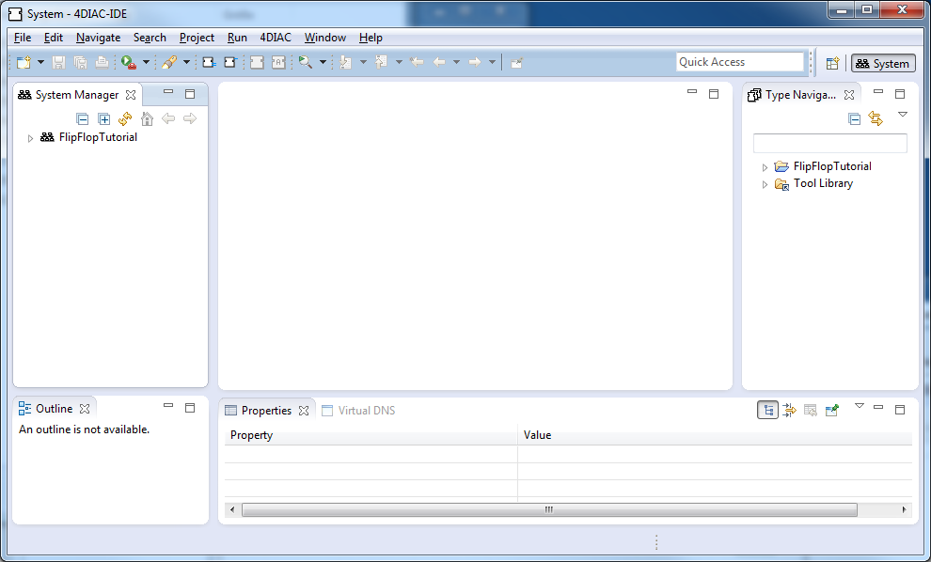This screenshot has height=562, width=931.
Task: Click the System Manager back arrow
Action: coord(168,118)
